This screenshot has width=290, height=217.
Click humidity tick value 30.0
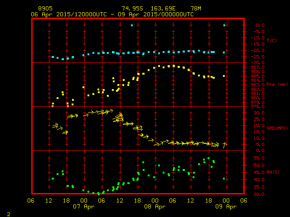[259, 194]
